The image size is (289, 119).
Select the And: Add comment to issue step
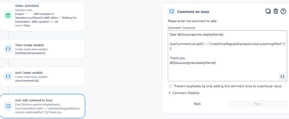click(43, 106)
